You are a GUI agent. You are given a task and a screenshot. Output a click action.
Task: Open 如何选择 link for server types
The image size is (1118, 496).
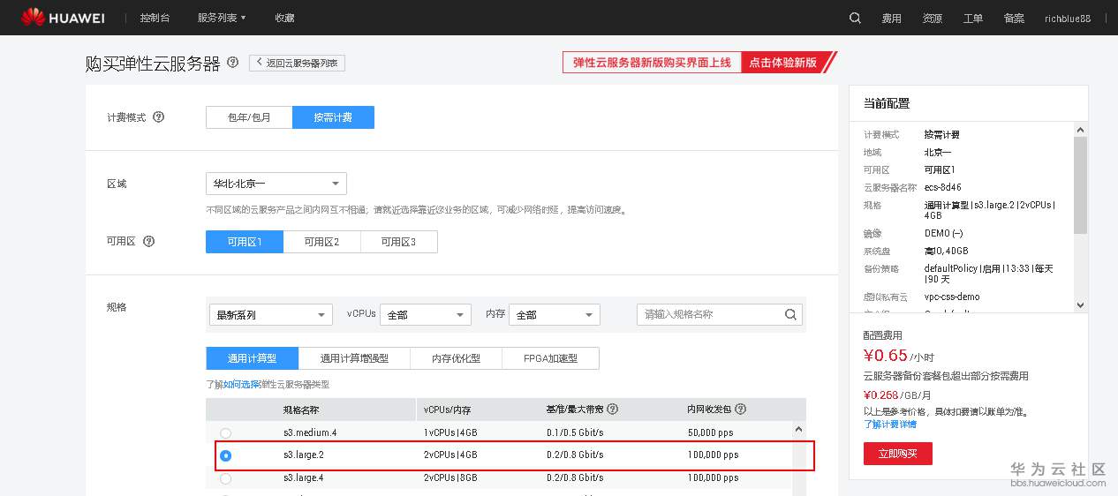coord(240,385)
